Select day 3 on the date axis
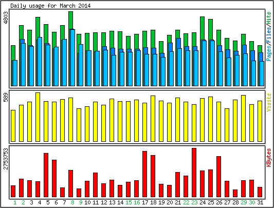 [31, 202]
